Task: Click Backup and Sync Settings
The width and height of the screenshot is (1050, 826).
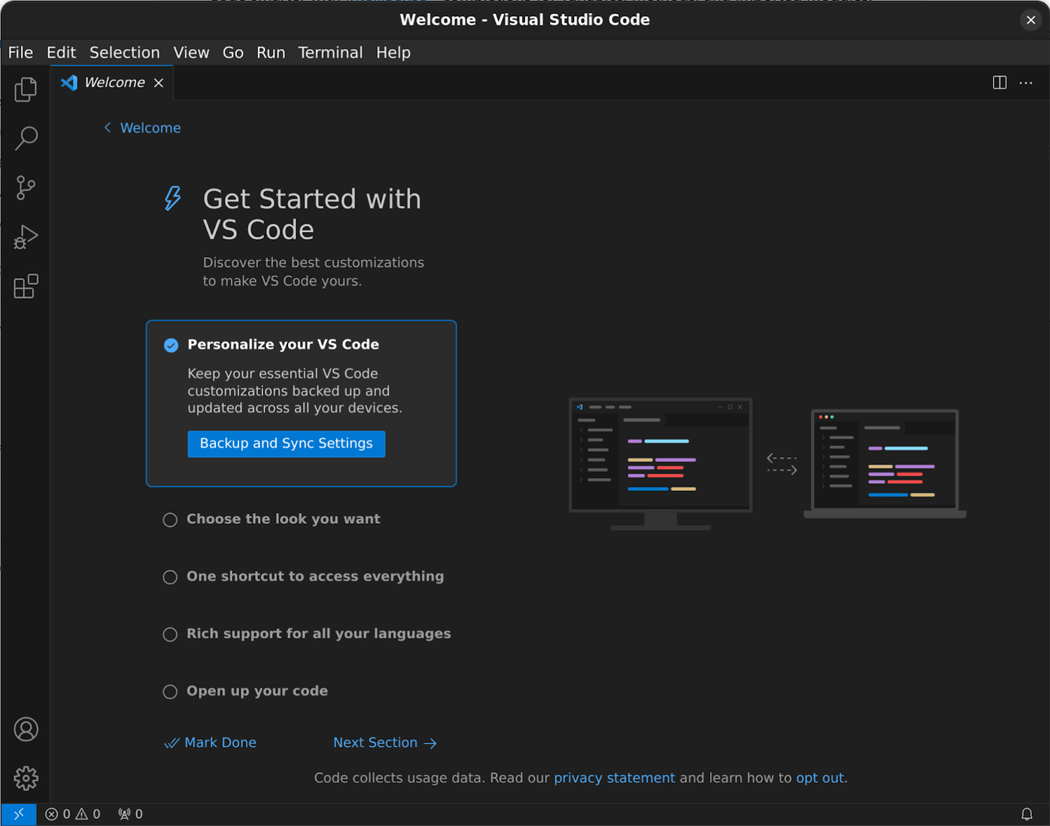Action: 286,444
